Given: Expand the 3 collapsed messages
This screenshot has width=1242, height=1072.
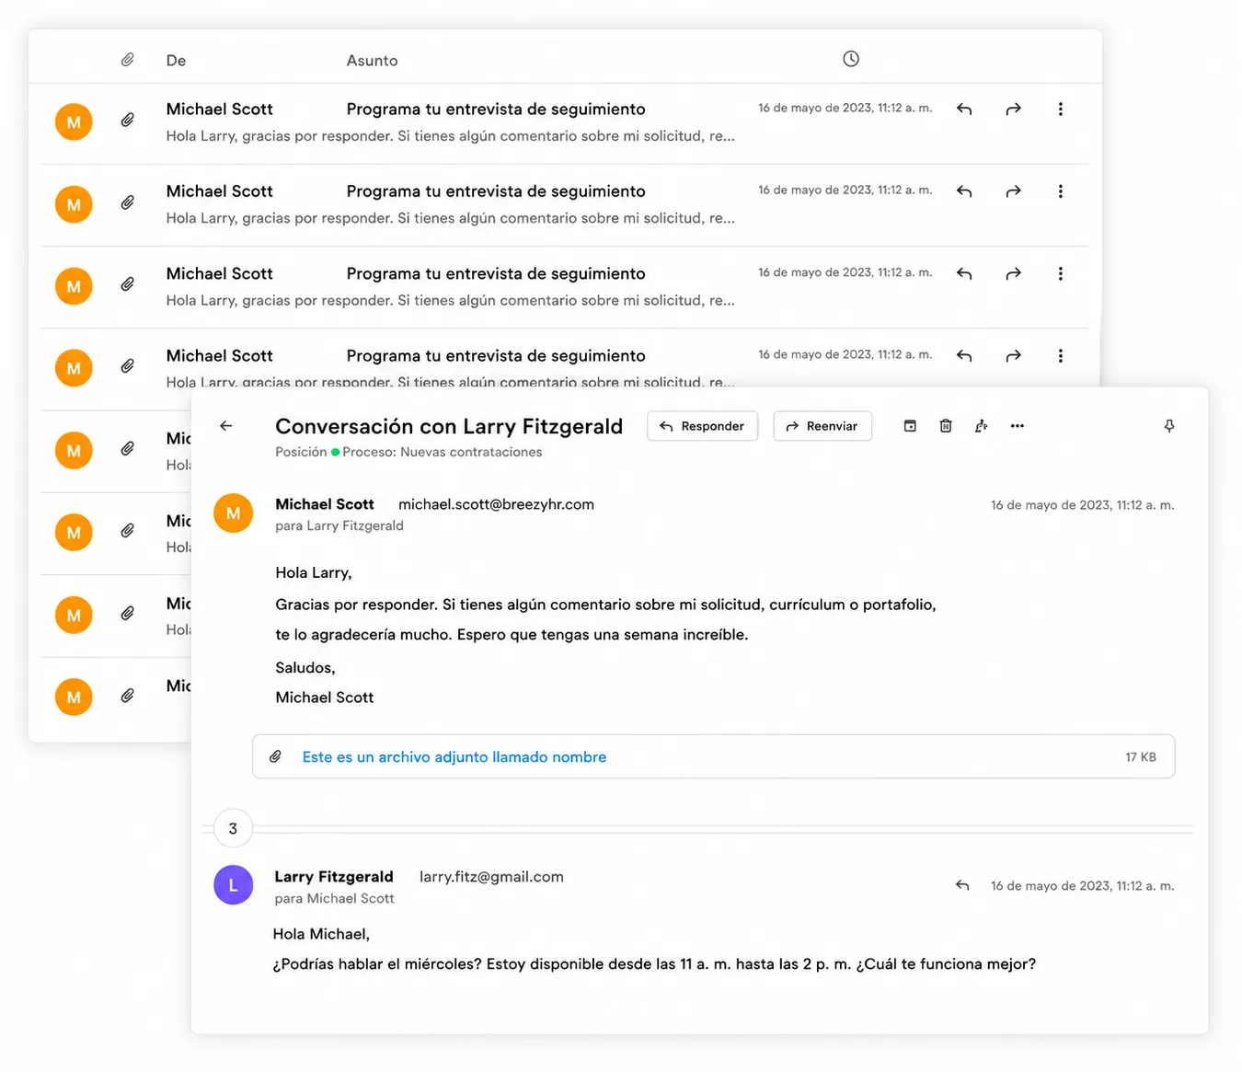Looking at the screenshot, I should click(x=233, y=828).
